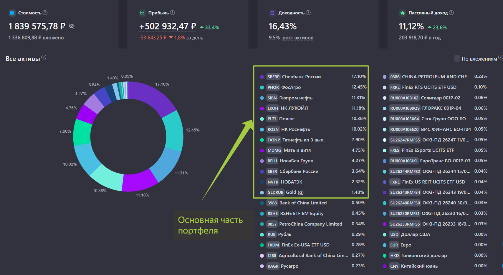Select the Gold (g) asset name
This screenshot has height=275, width=503.
295,192
